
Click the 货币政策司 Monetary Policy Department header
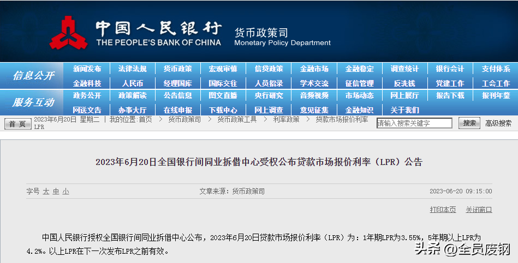coord(282,37)
